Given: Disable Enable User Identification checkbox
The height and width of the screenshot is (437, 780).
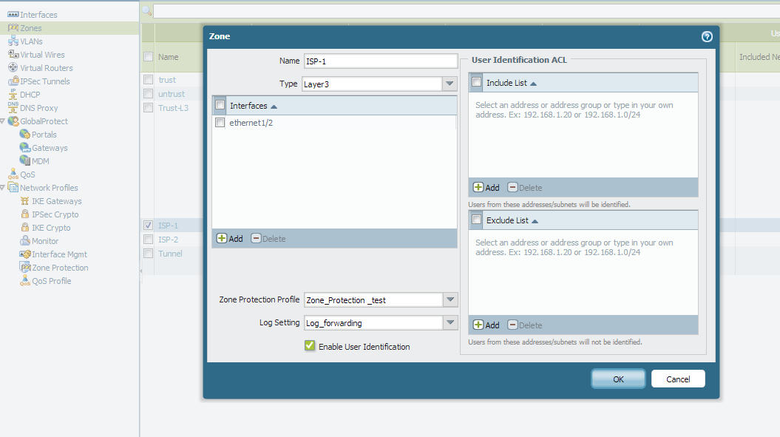Looking at the screenshot, I should [x=310, y=346].
